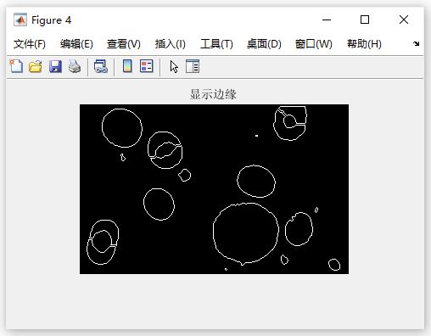The width and height of the screenshot is (431, 336).
Task: Open the 工具(T) menu
Action: (x=216, y=44)
